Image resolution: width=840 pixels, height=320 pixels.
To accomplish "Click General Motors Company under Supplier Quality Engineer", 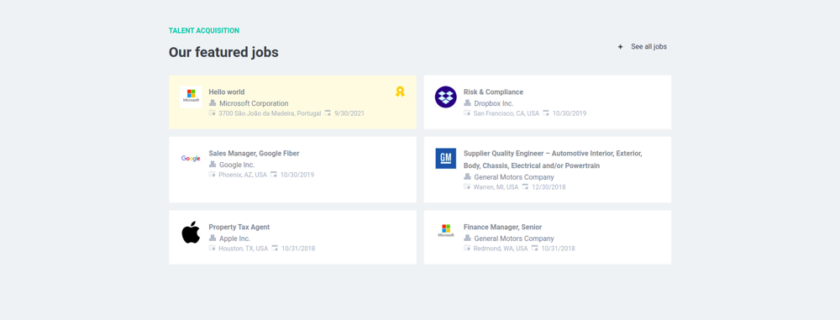I will [514, 177].
